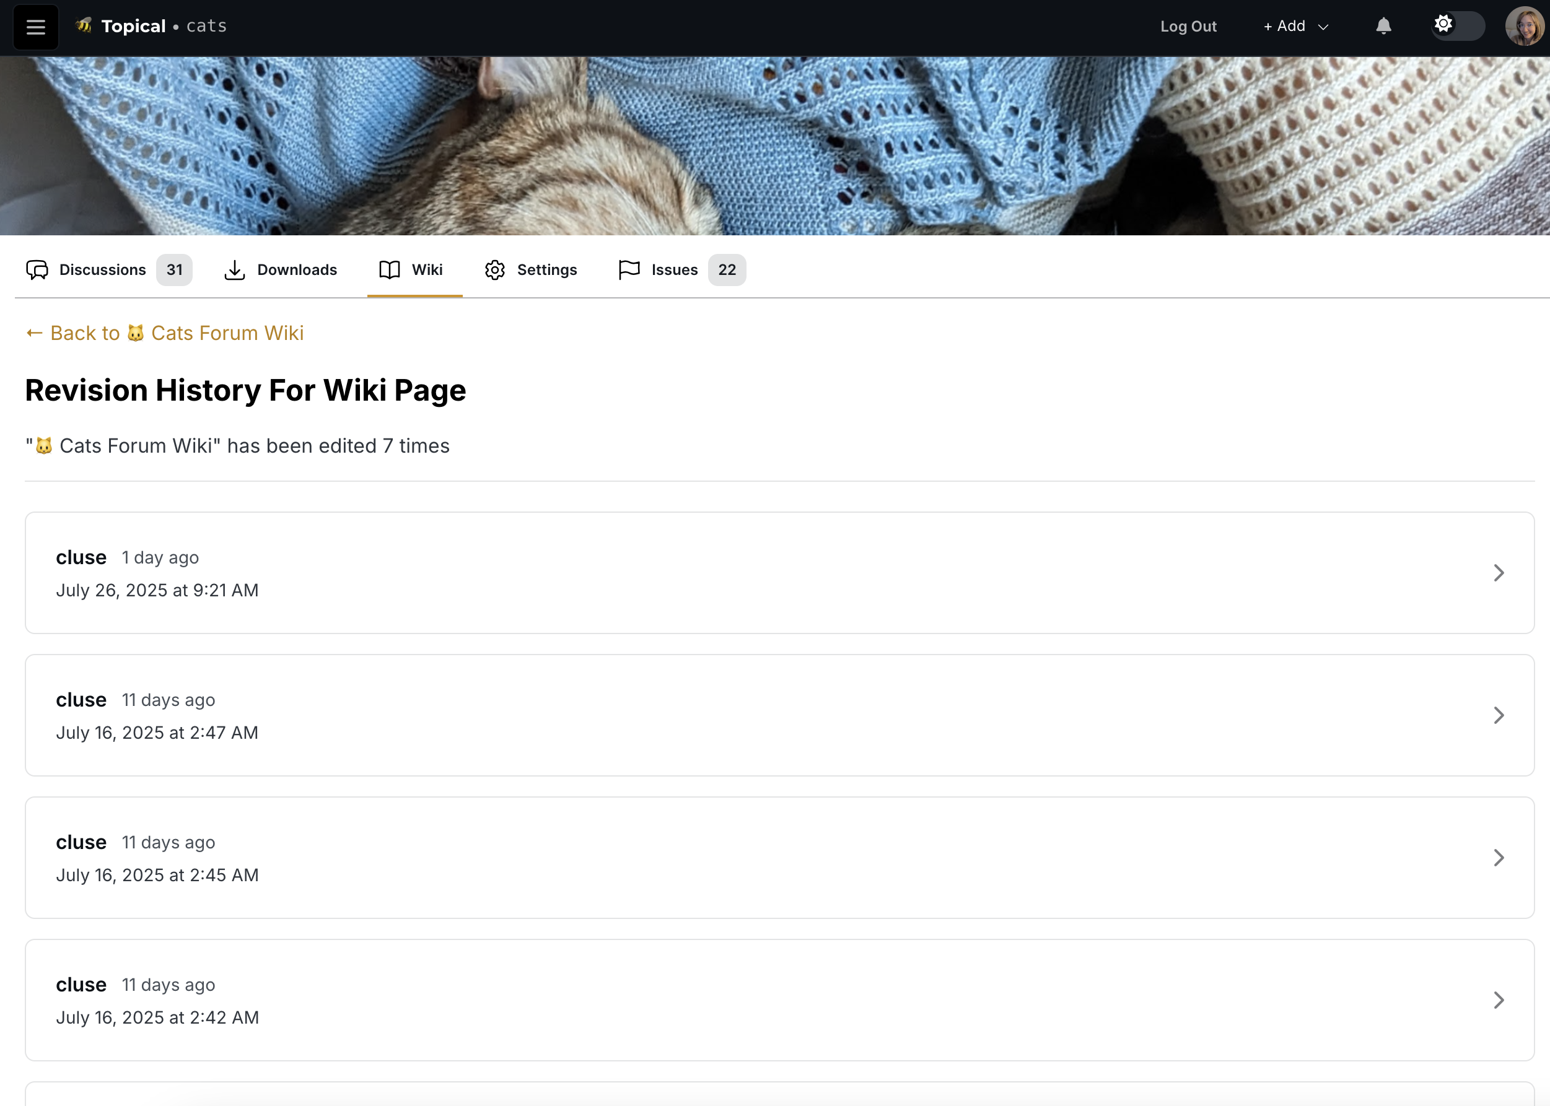Click Log Out
The image size is (1550, 1106).
point(1188,26)
